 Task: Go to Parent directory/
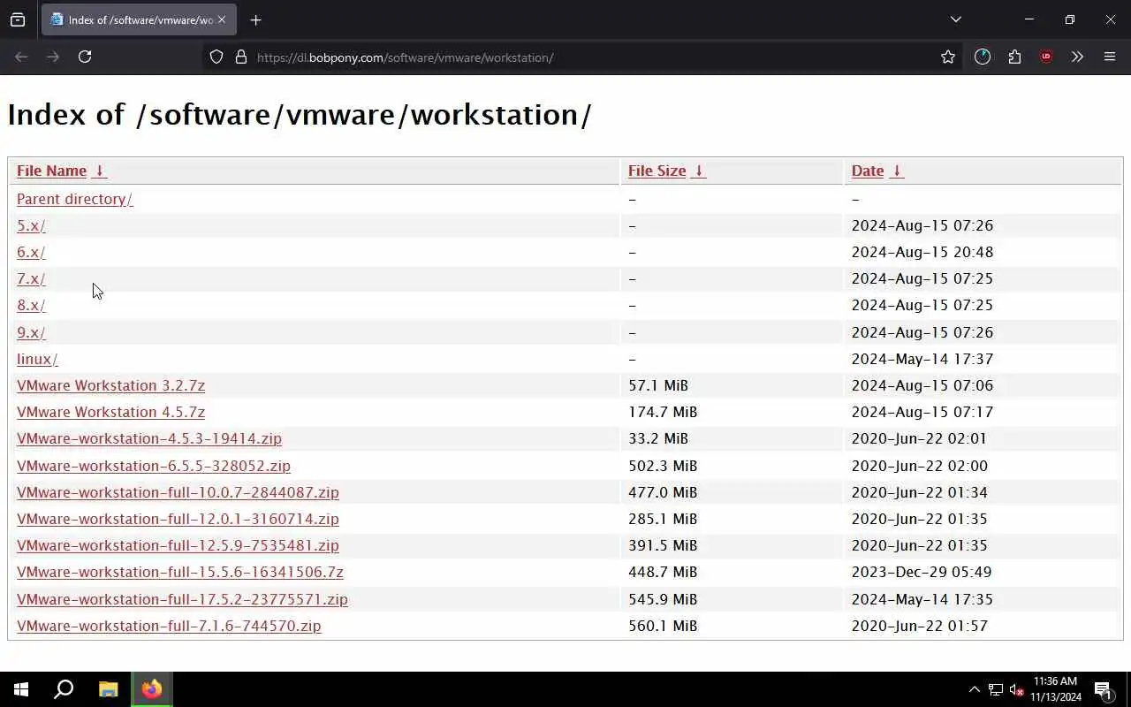coord(74,199)
